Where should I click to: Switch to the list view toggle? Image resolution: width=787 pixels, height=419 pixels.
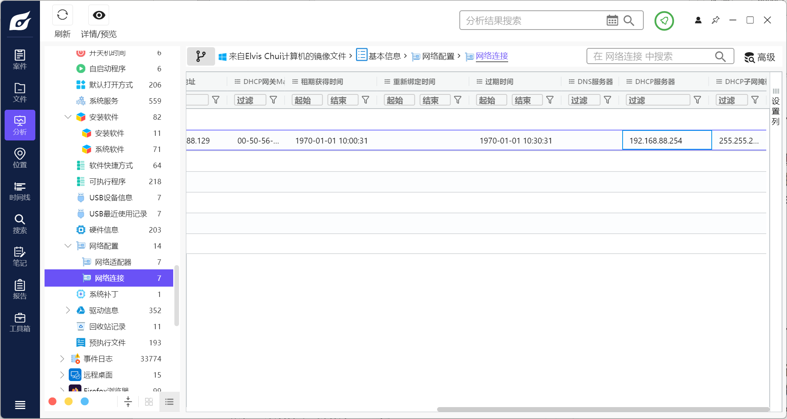[169, 402]
